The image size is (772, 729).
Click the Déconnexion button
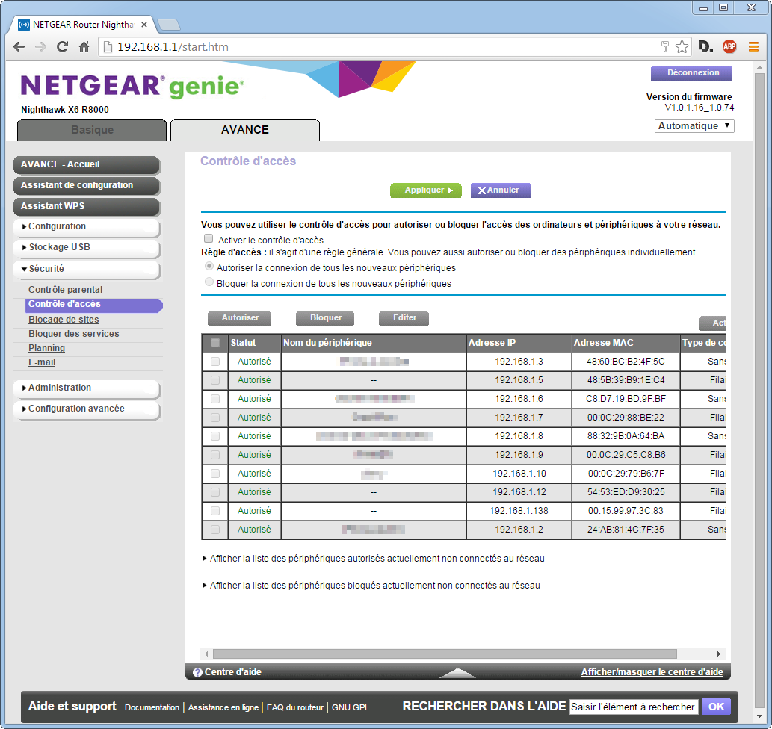(692, 73)
